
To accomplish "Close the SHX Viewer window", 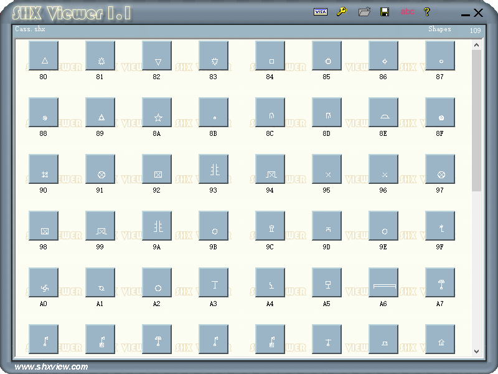I will [478, 13].
